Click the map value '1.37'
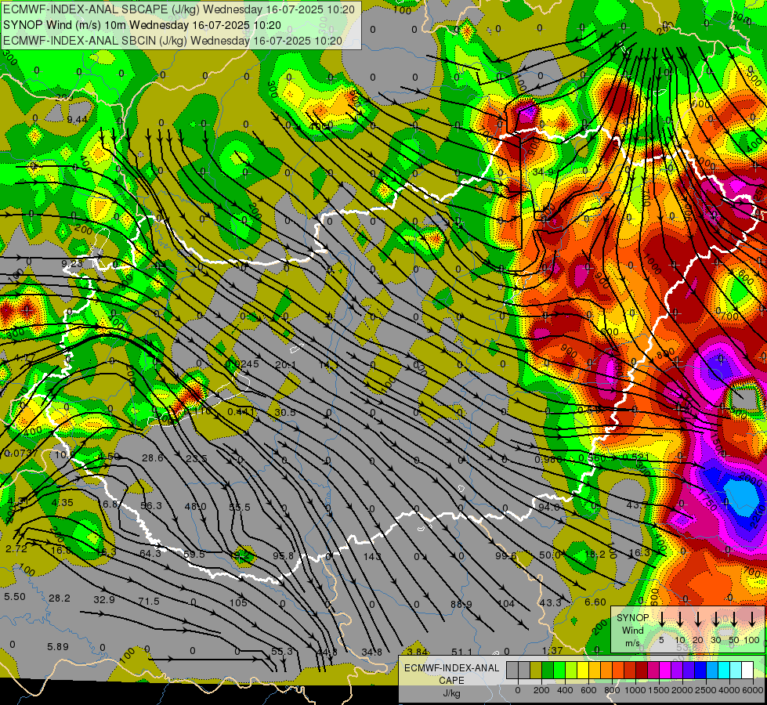This screenshot has width=767, height=705. tap(552, 650)
